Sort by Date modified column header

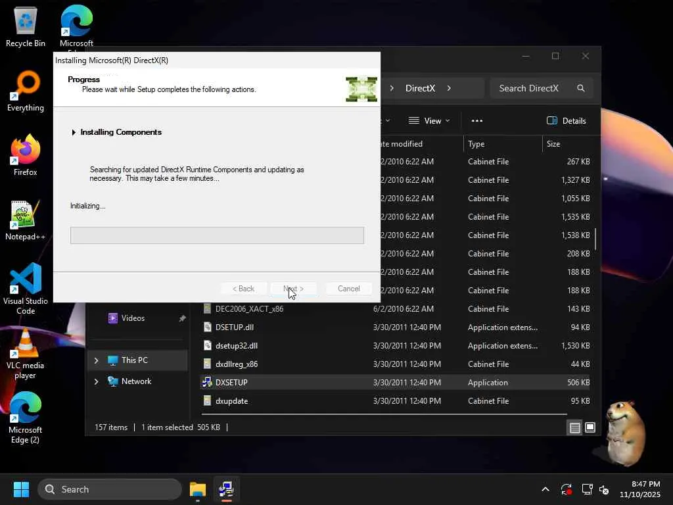[402, 144]
